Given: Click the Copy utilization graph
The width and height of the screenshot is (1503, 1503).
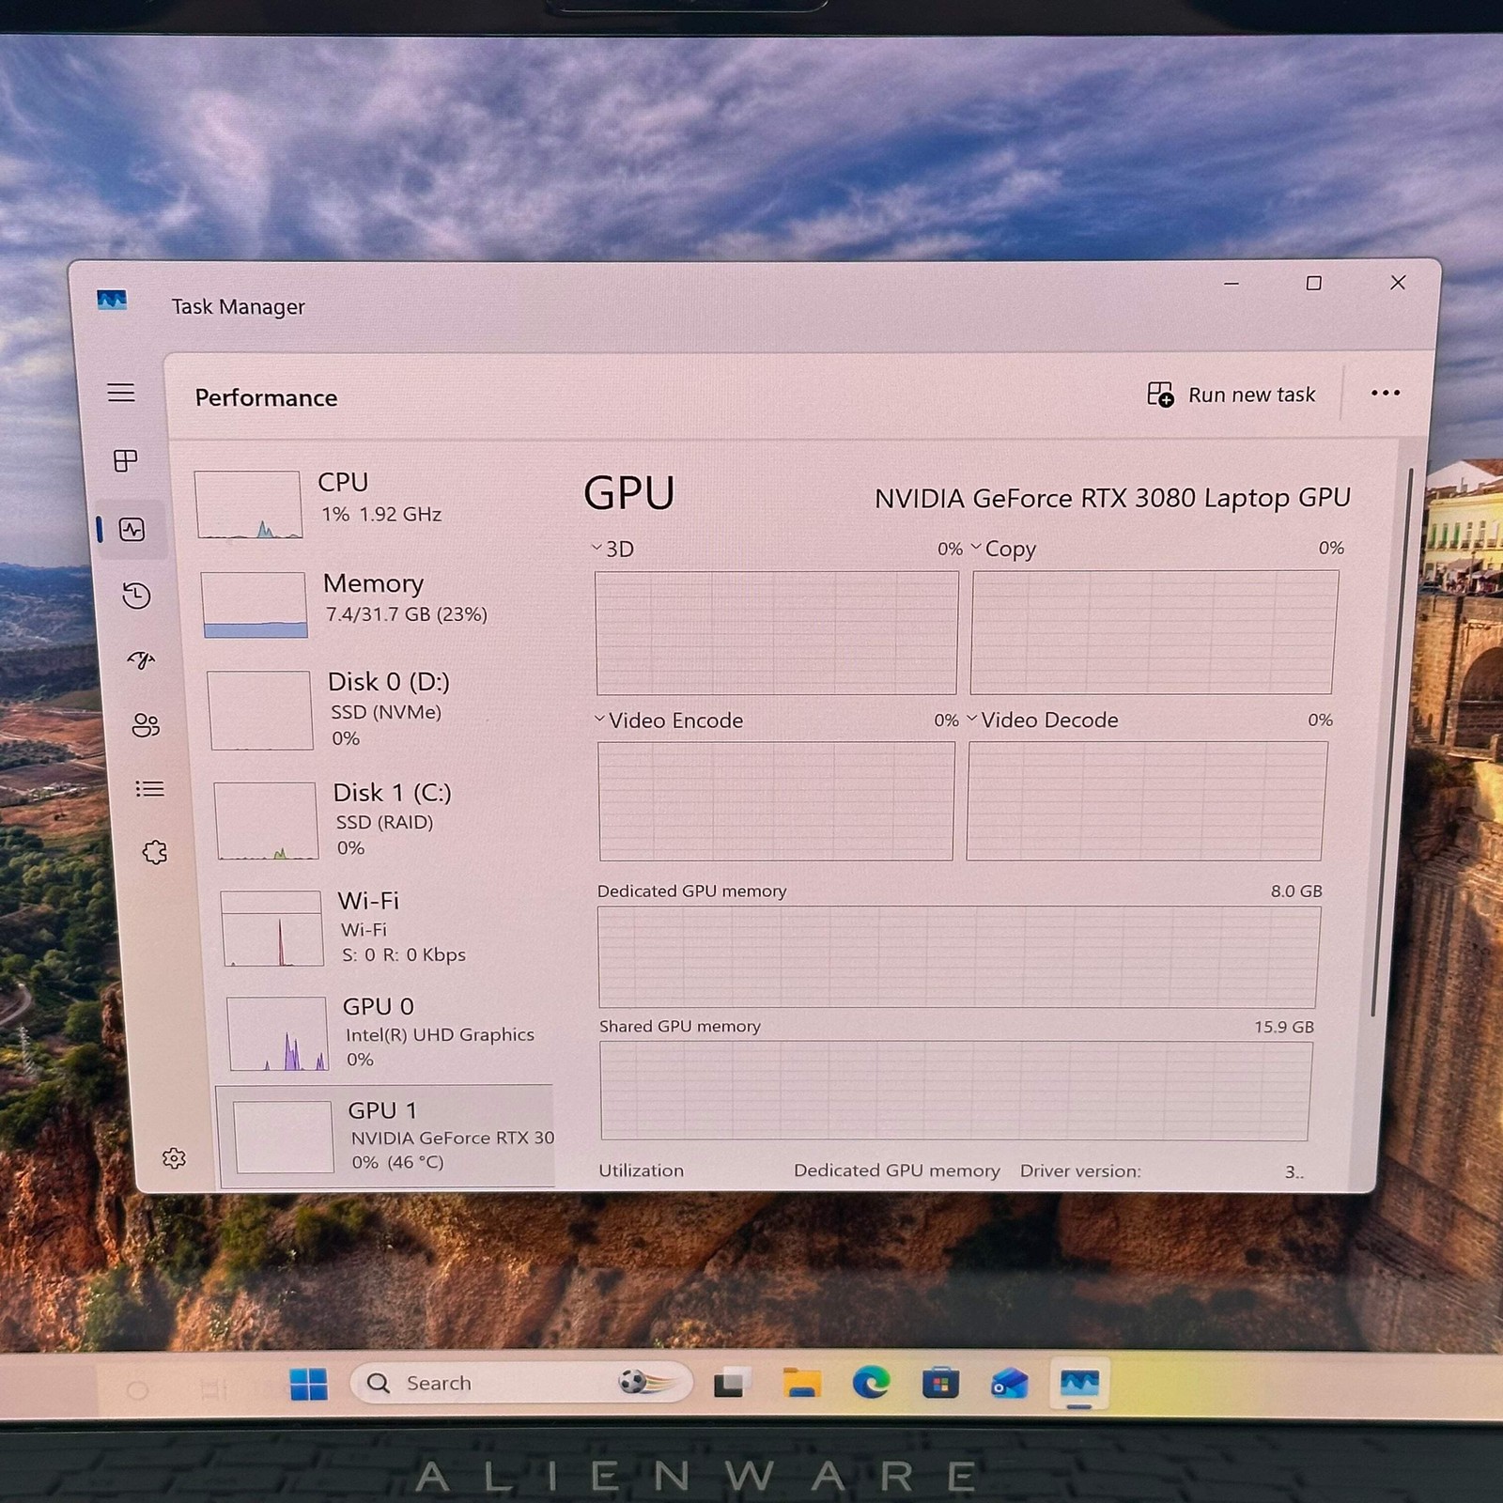Looking at the screenshot, I should tap(1154, 631).
